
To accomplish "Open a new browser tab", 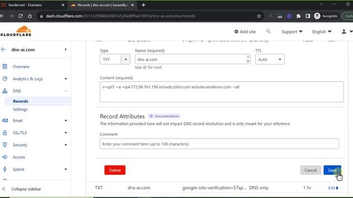I will [143, 5].
